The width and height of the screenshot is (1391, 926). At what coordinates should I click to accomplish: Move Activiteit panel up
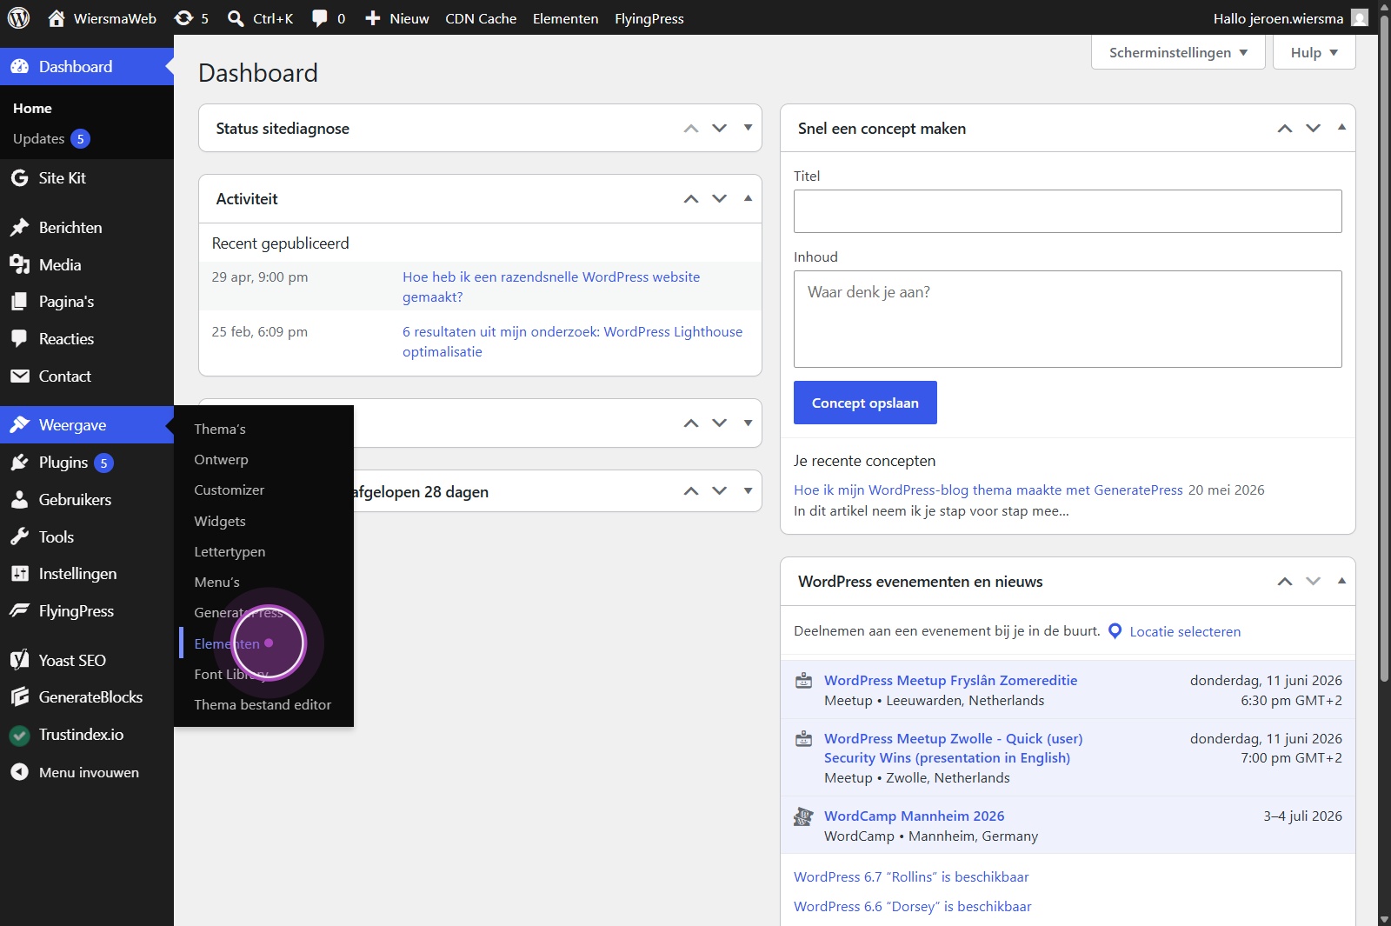pyautogui.click(x=691, y=198)
